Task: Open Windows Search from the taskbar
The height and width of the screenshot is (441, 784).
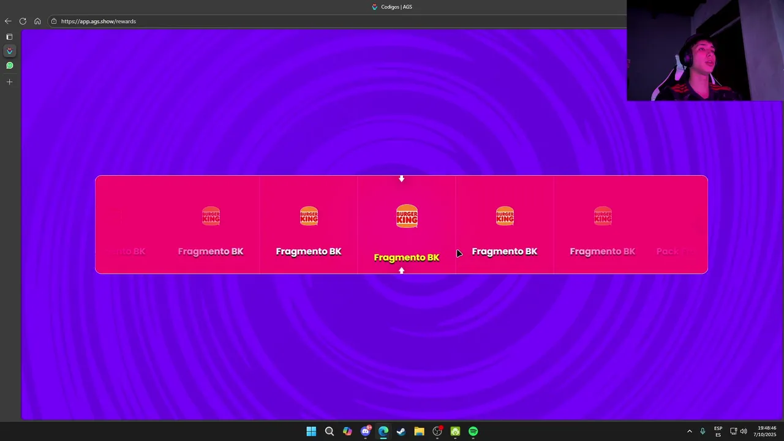Action: click(329, 431)
